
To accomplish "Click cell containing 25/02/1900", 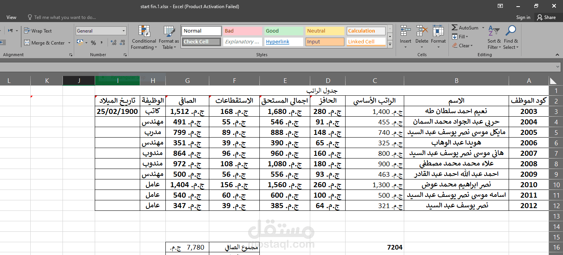I will pos(118,112).
